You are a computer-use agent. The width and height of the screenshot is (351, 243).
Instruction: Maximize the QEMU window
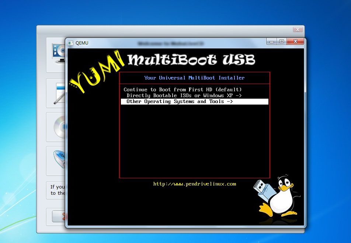281,42
